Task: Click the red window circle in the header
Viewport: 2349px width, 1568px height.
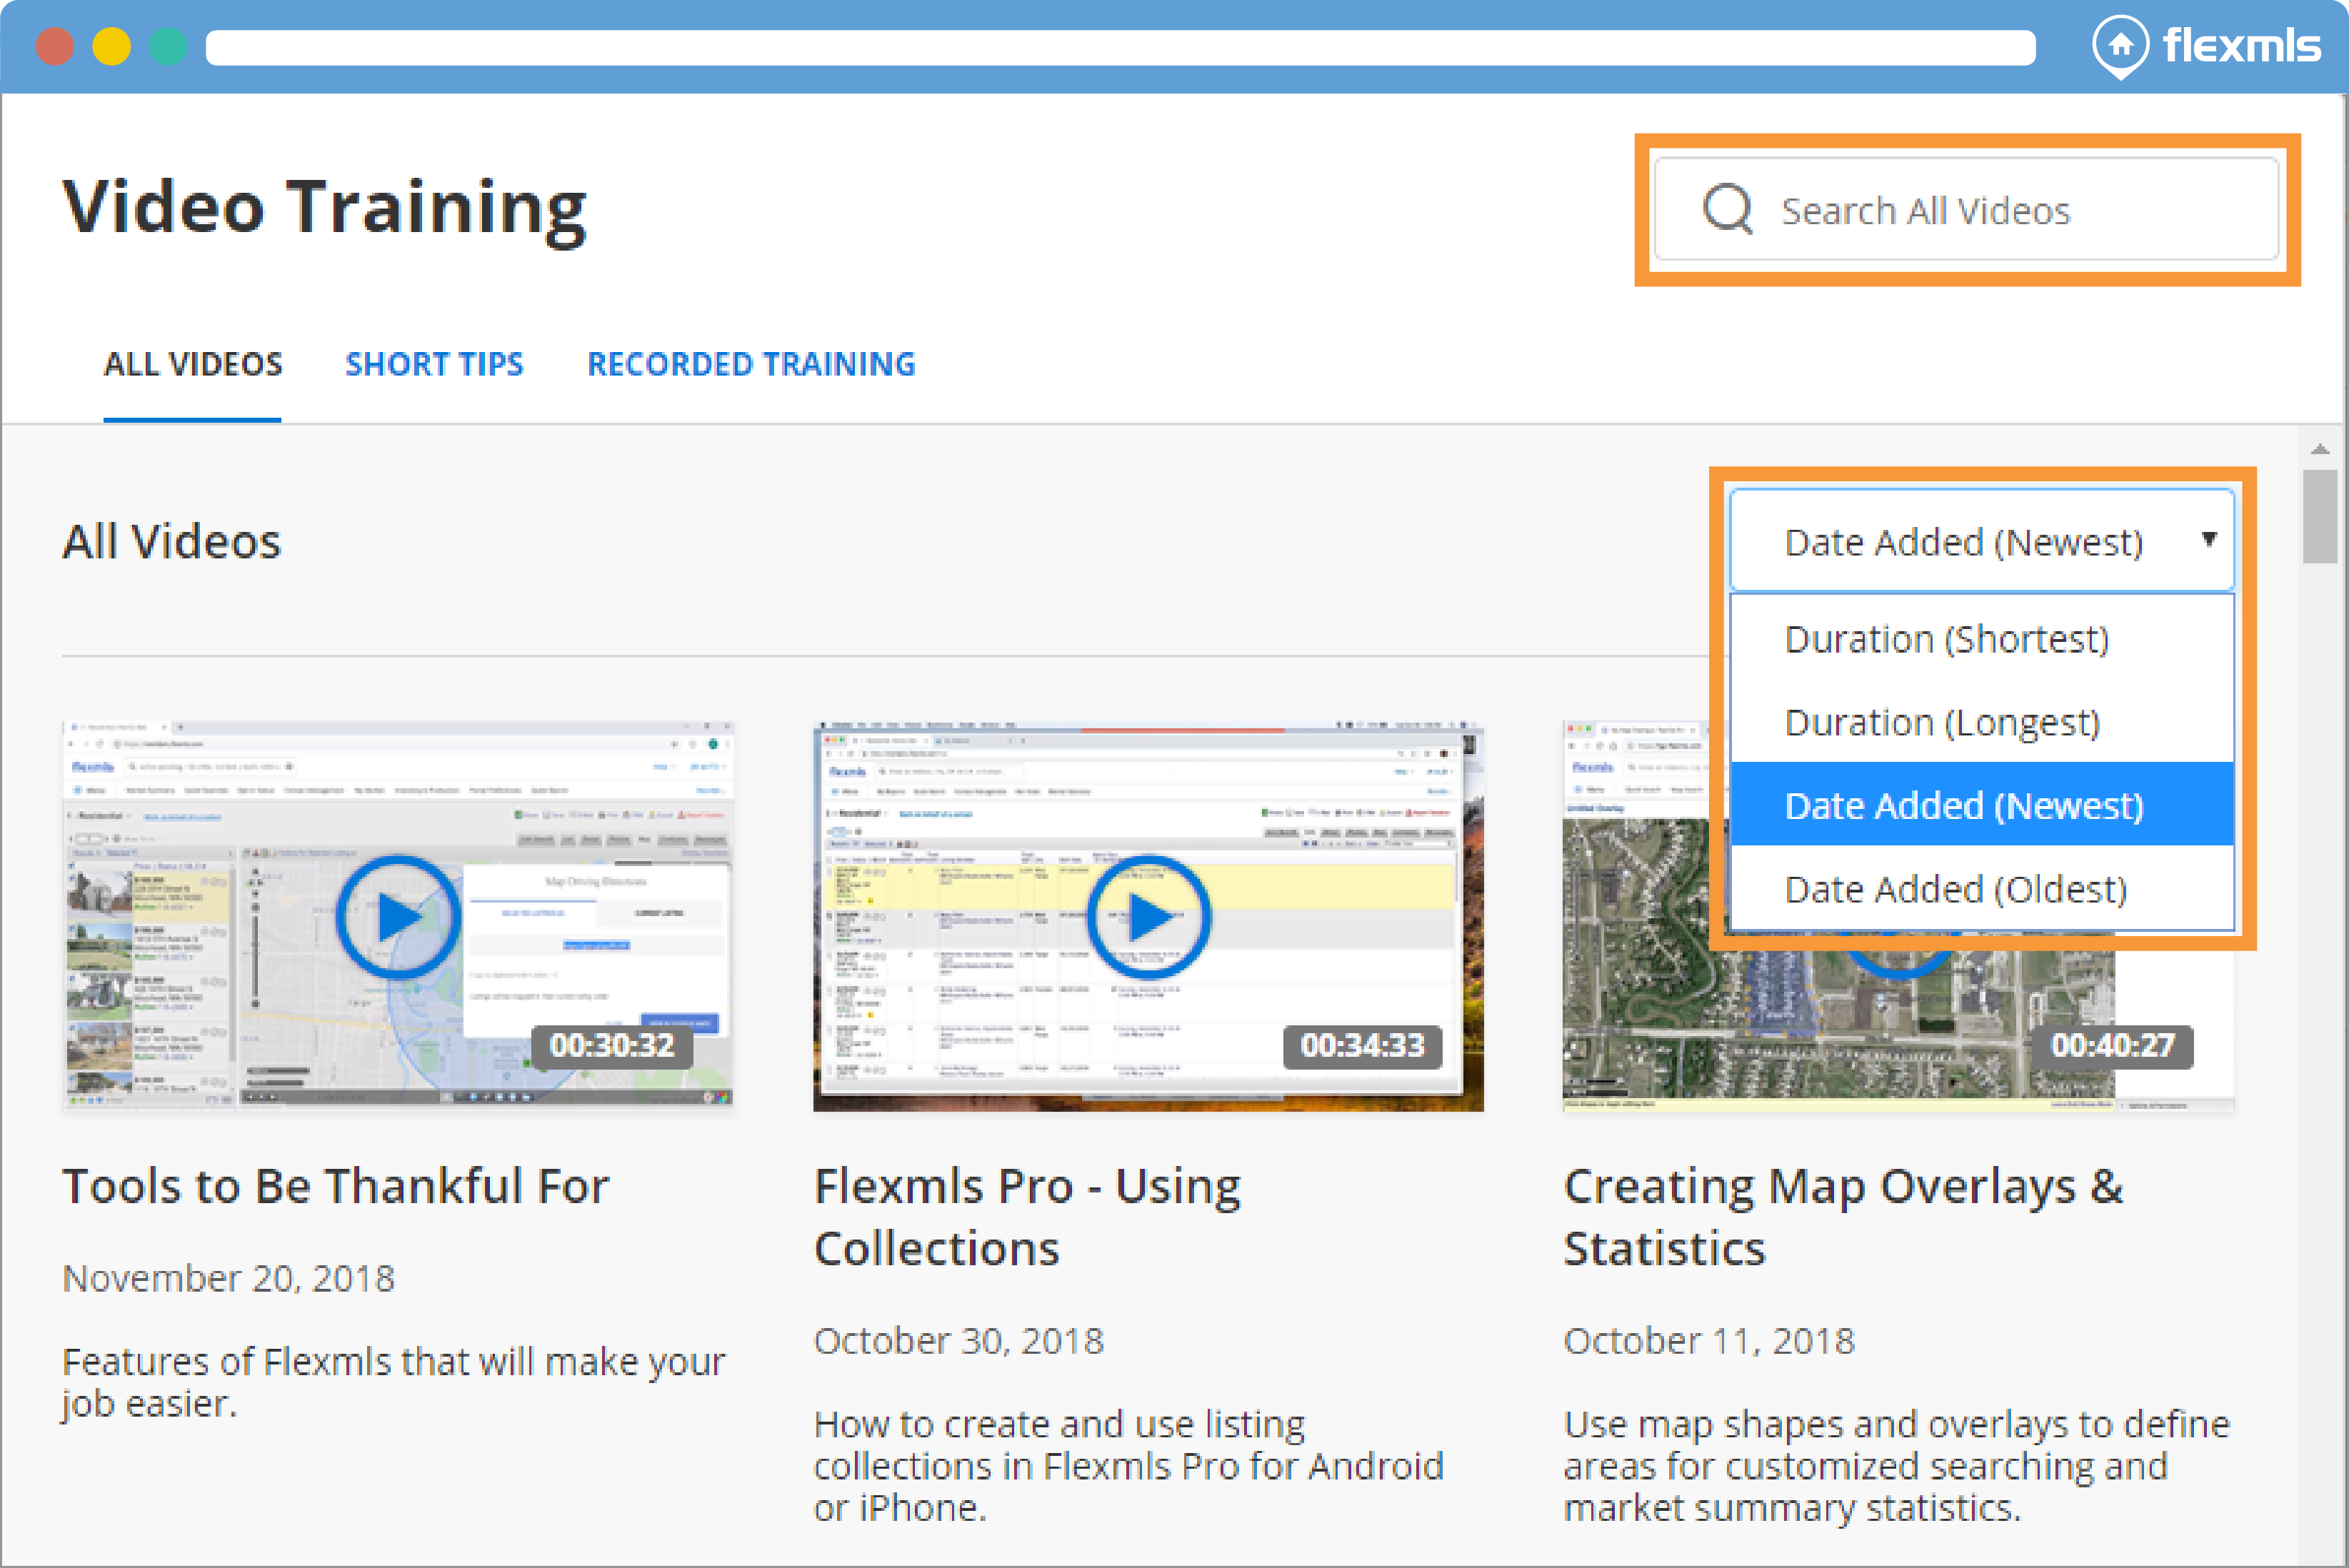Action: point(55,47)
